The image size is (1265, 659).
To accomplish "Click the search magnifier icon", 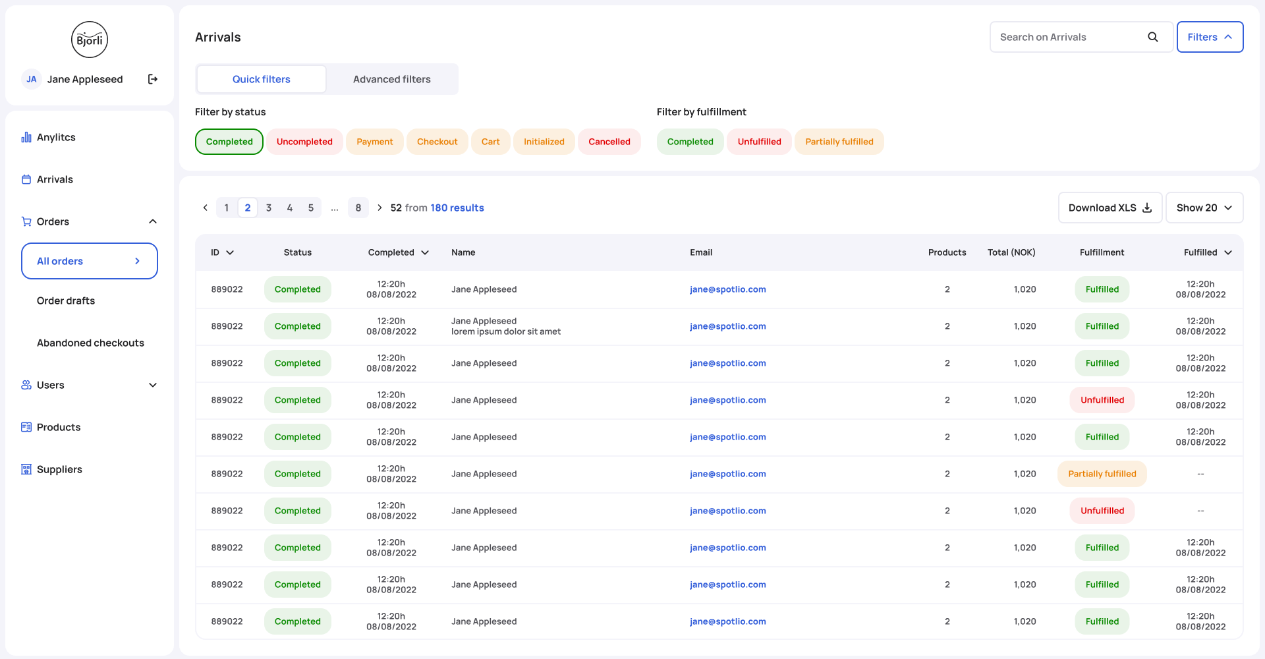I will tap(1152, 37).
